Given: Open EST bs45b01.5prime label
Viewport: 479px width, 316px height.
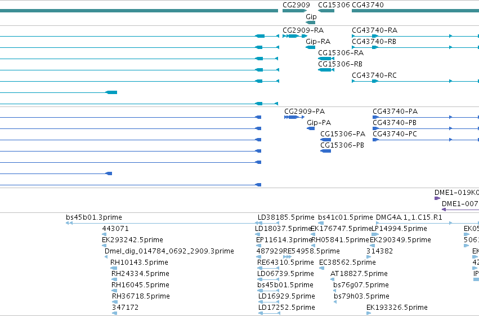Looking at the screenshot, I should tap(285, 285).
